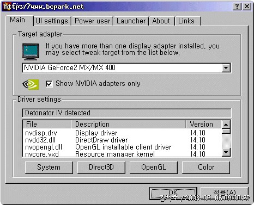254x205 pixels.
Task: Select the NVIDIA GeForce2 MX/MX 400 combo box
Action: click(x=126, y=68)
